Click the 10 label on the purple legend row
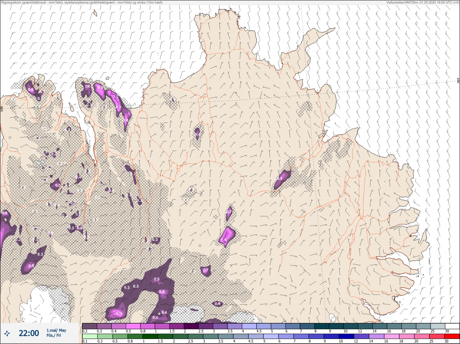The height and width of the screenshot is (344, 460). click(345, 331)
